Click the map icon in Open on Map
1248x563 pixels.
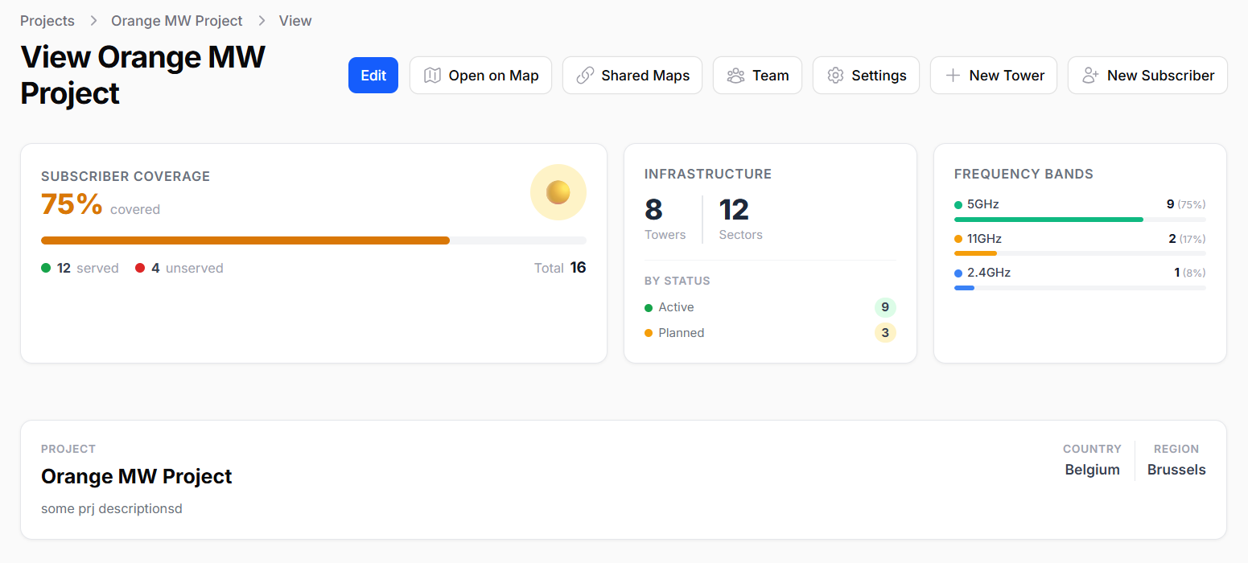tap(433, 76)
